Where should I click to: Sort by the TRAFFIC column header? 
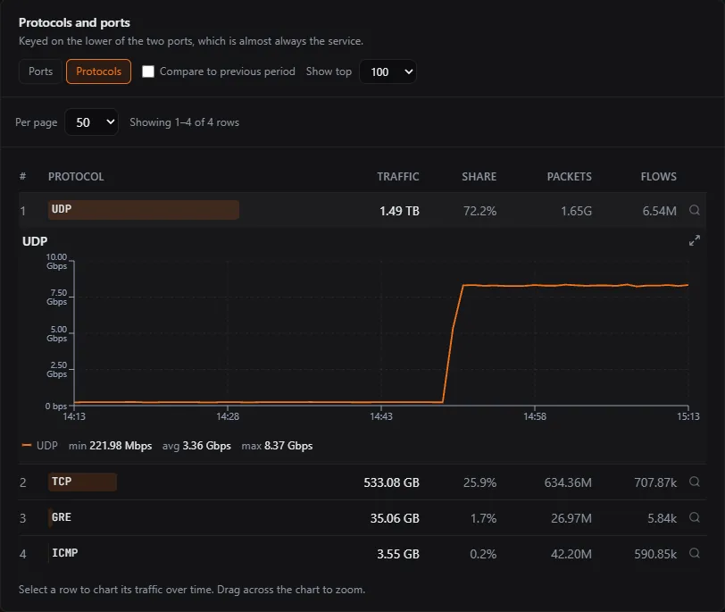coord(398,177)
